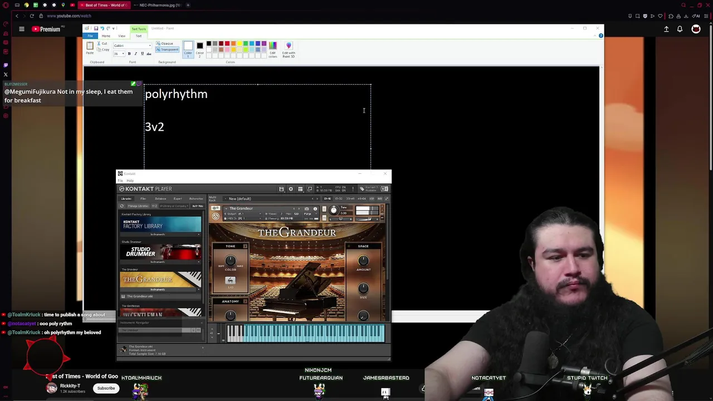Click the Library or Company search field
Image resolution: width=713 pixels, height=401 pixels.
pos(174,206)
